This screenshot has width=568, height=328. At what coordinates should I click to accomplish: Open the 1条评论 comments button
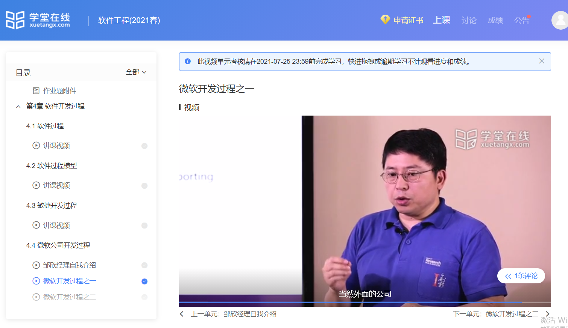[x=521, y=276]
